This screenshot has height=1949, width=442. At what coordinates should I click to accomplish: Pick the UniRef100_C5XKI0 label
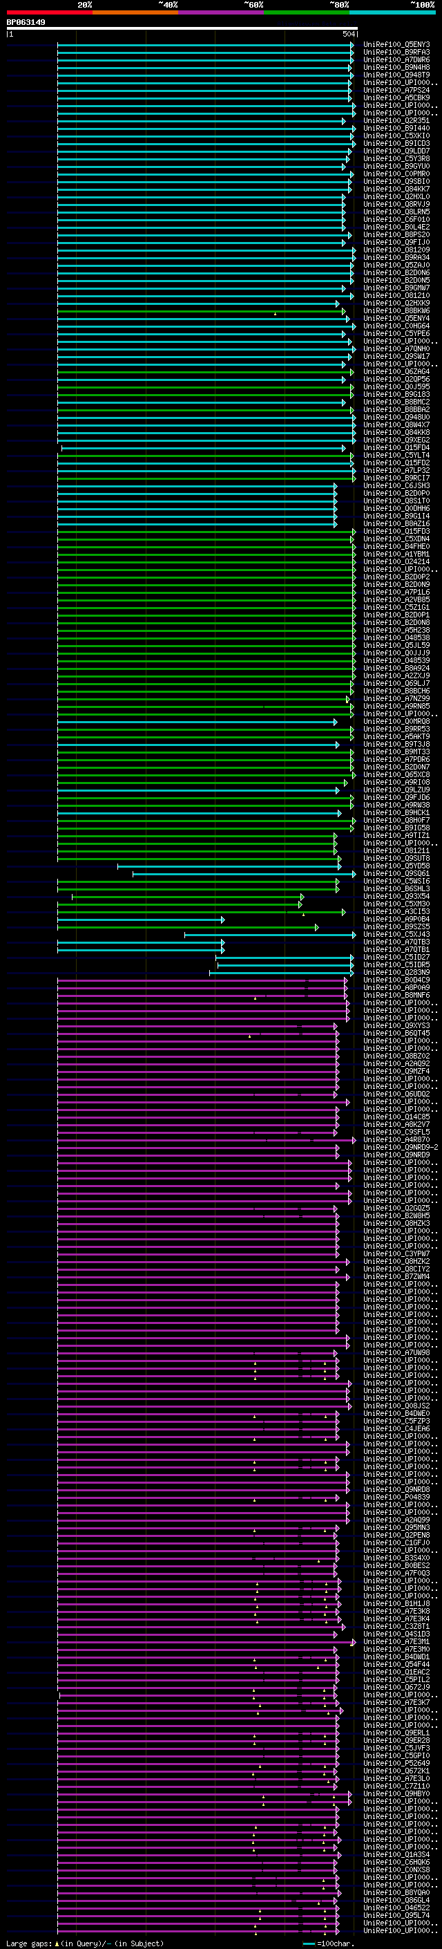point(396,136)
